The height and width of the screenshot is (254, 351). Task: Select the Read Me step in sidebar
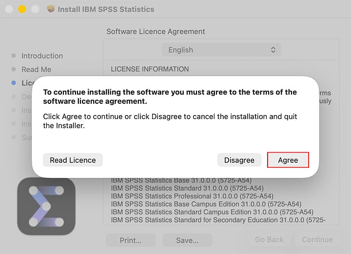point(36,69)
